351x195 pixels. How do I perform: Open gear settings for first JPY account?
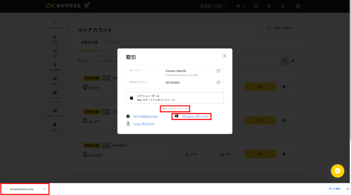click(285, 86)
